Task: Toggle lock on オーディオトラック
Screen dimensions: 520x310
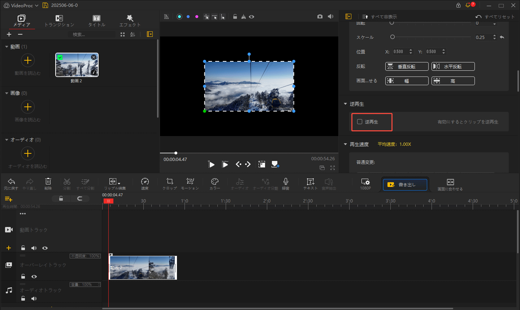Action: [23, 298]
